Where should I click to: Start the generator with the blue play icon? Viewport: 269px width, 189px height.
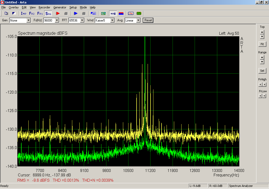[76, 13]
